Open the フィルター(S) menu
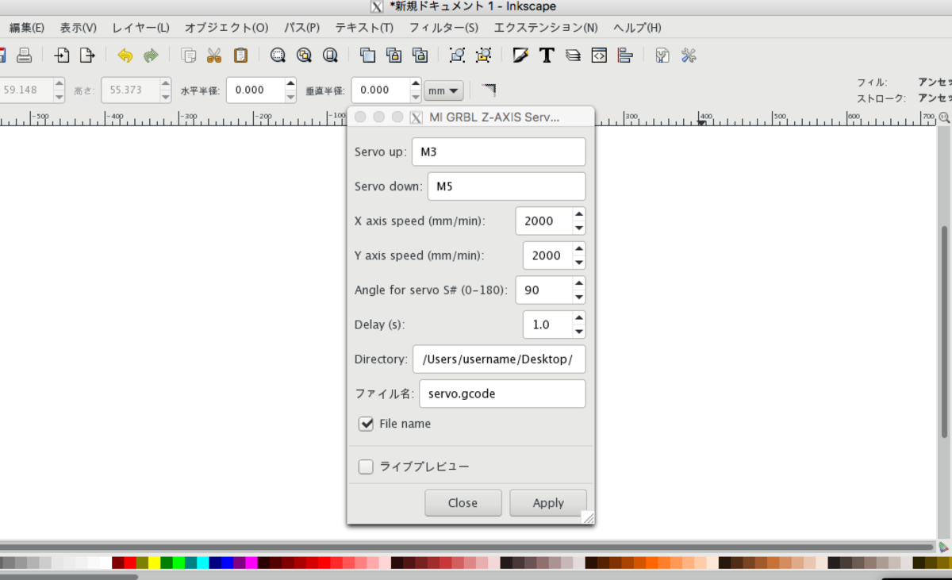The image size is (952, 580). click(x=443, y=27)
